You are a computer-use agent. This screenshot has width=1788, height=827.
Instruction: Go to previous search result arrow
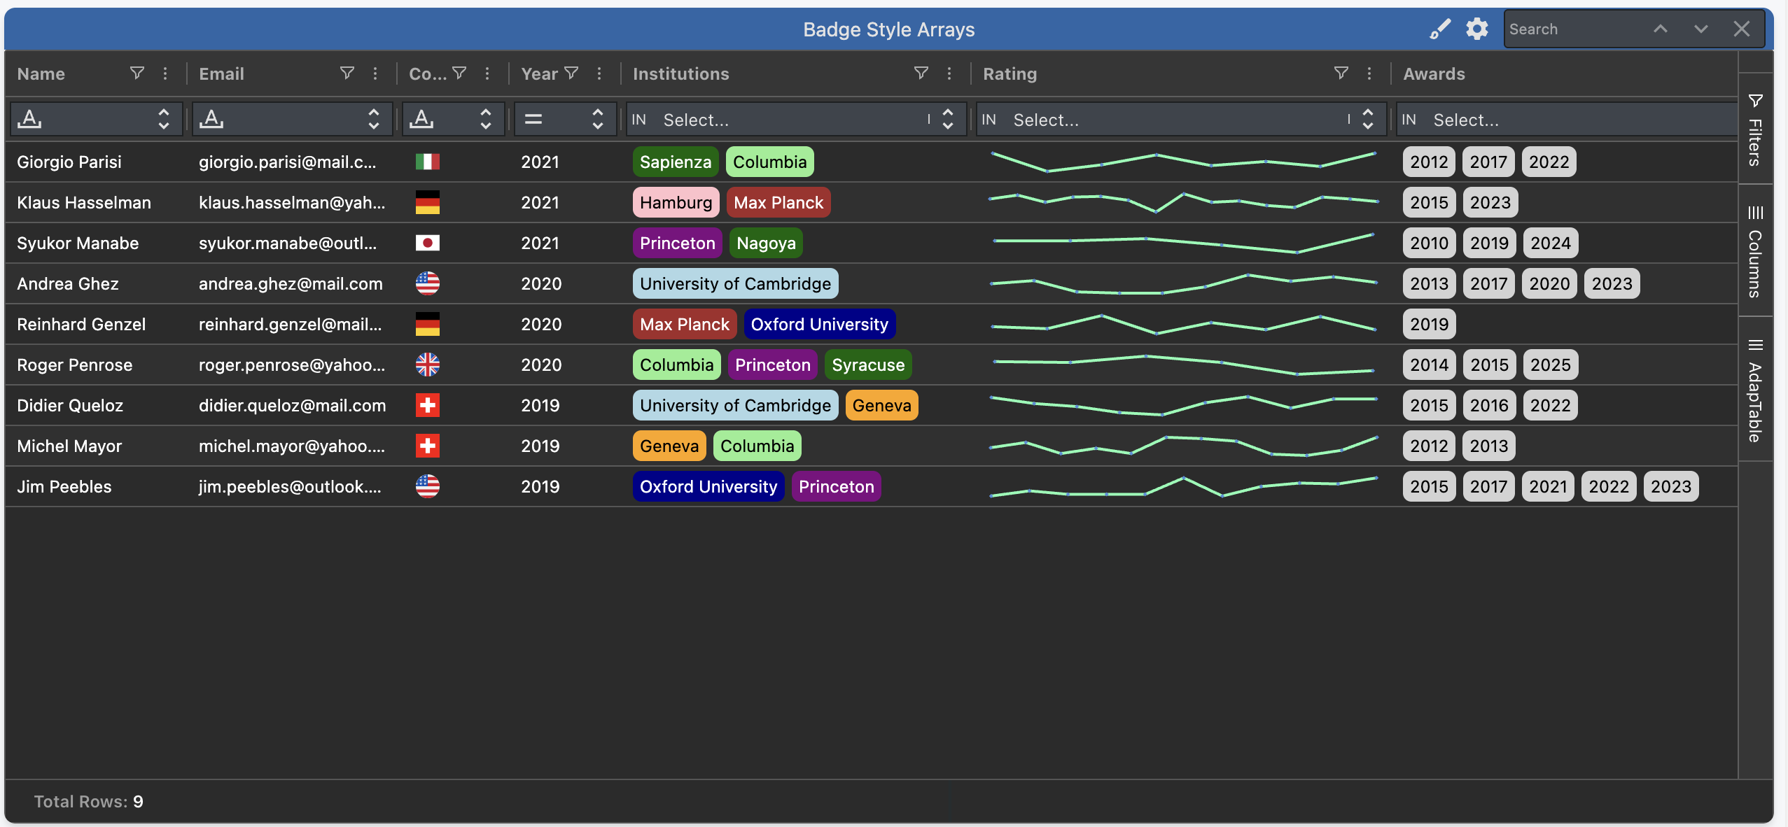(x=1661, y=29)
